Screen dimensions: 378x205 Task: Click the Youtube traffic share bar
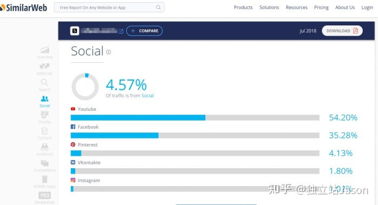(x=195, y=117)
